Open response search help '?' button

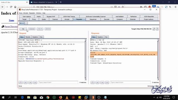(93, 82)
